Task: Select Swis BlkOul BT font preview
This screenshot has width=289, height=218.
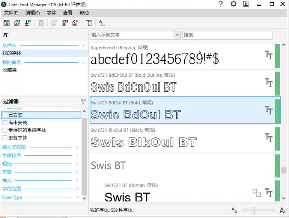Action: tap(144, 142)
